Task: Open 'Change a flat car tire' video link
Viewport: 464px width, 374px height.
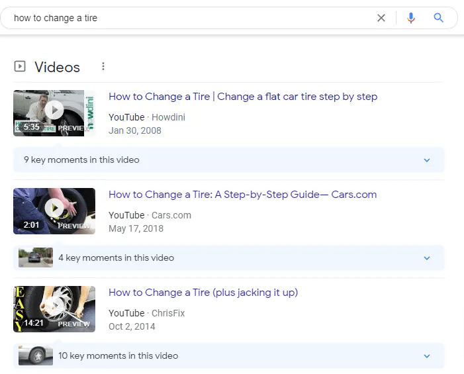Action: click(243, 97)
